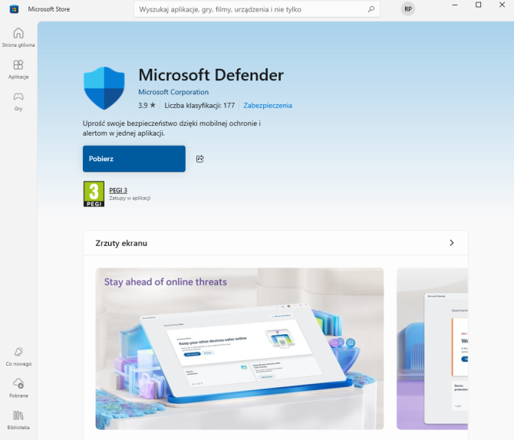Click the Microsoft Defender title text

tap(211, 75)
